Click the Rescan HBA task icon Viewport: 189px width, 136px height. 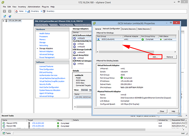click(x=4, y=126)
